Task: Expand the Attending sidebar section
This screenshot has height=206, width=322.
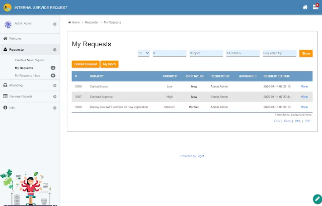Action: tap(55, 85)
